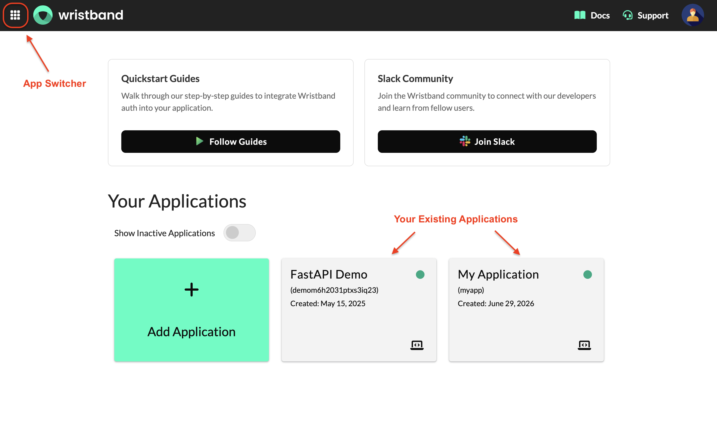Click FastAPI Demo green status dot
717x422 pixels.
[420, 275]
